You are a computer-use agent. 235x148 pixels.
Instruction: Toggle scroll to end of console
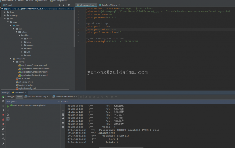click(x=63, y=118)
